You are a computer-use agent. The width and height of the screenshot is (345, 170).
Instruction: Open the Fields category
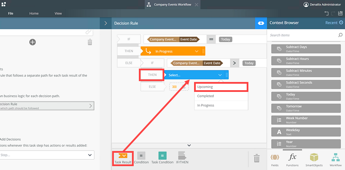pyautogui.click(x=275, y=160)
